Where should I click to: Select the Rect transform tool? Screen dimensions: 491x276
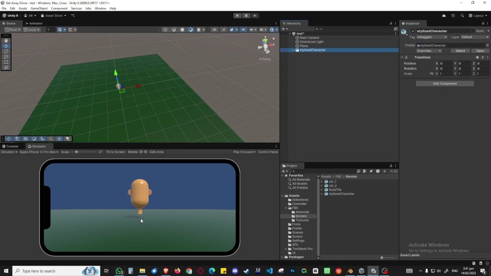(x=6, y=62)
